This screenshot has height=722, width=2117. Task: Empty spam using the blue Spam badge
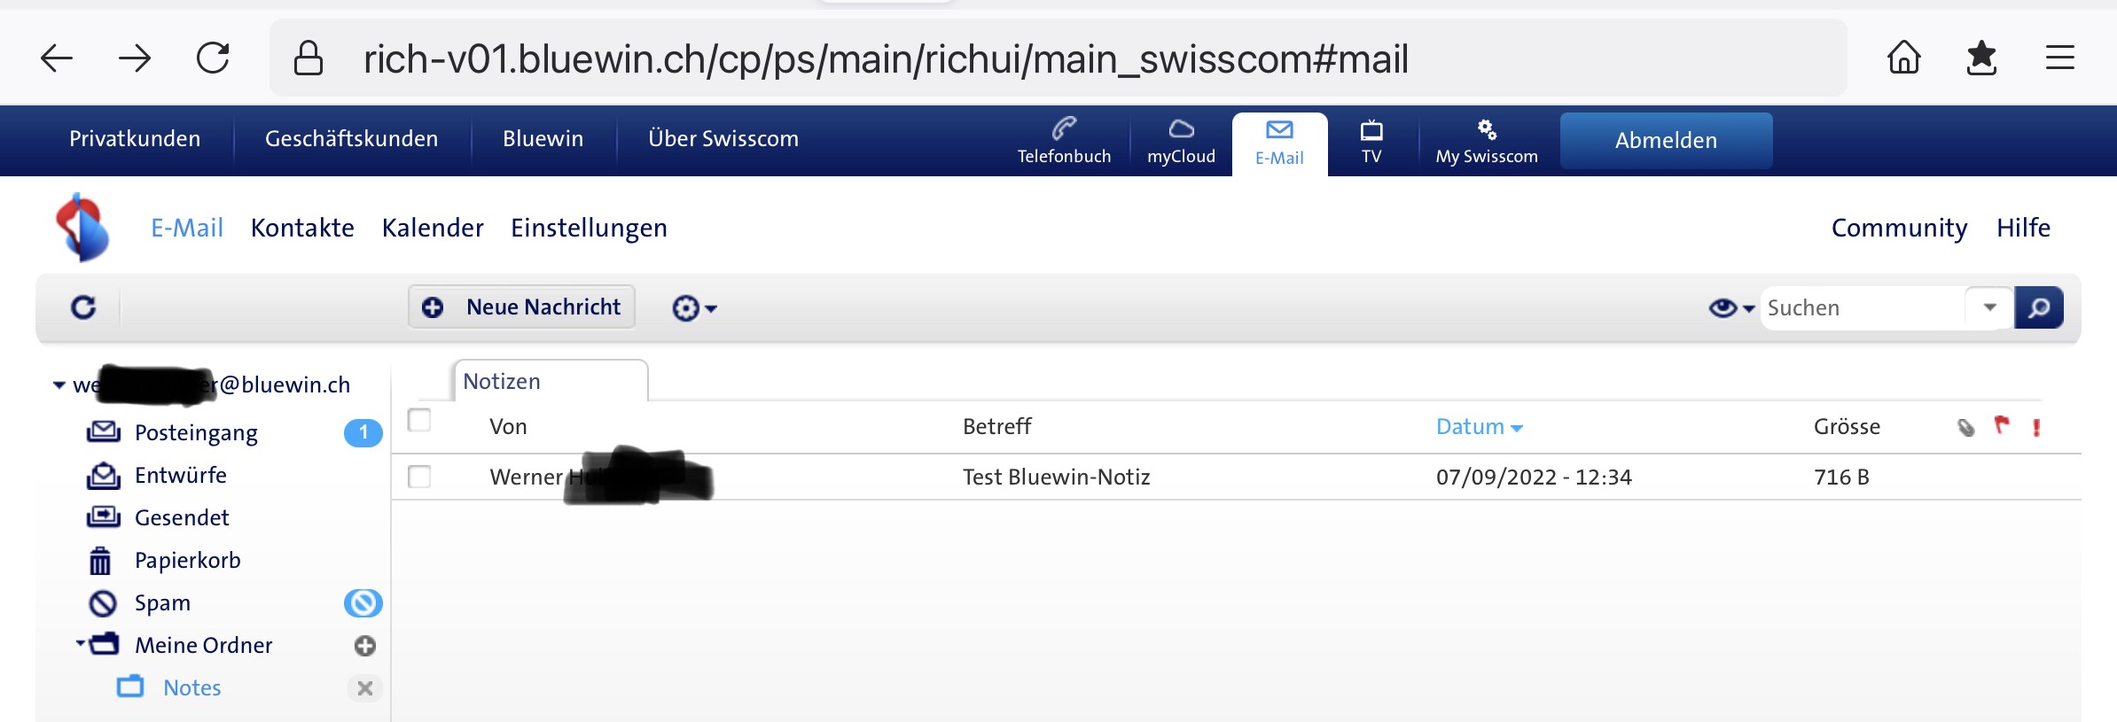tap(363, 603)
